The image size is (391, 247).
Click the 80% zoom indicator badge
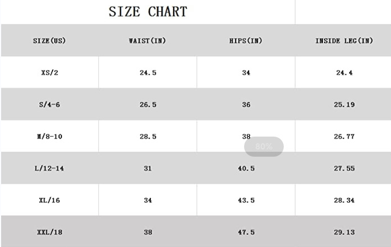[x=264, y=147]
